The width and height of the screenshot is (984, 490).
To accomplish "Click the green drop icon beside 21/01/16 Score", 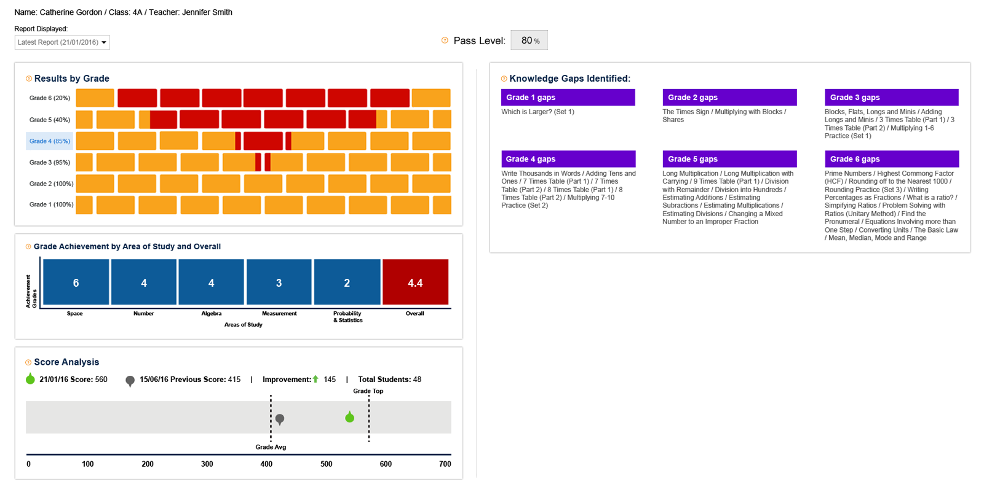I will click(x=30, y=379).
